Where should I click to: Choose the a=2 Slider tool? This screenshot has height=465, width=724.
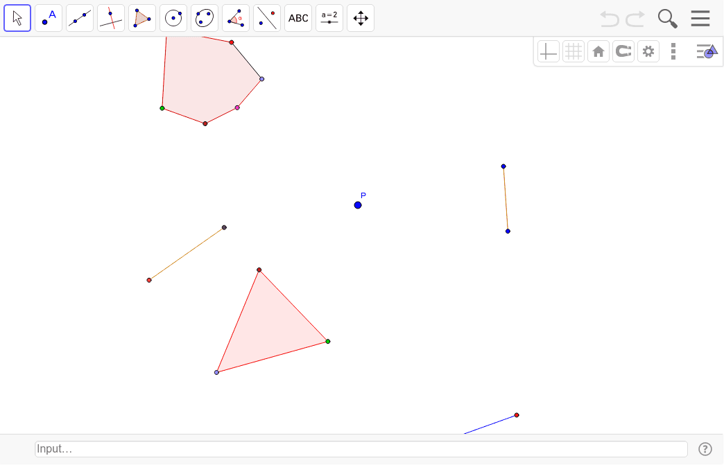coord(329,19)
